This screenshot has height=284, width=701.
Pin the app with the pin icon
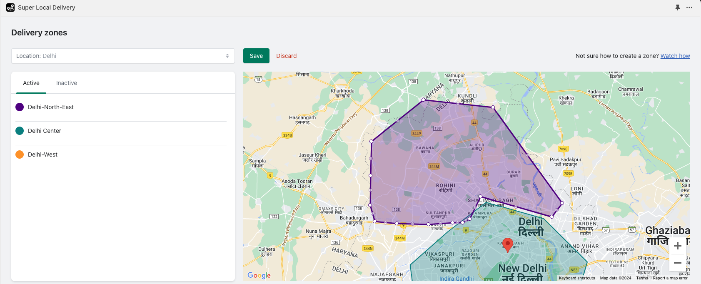click(x=678, y=7)
